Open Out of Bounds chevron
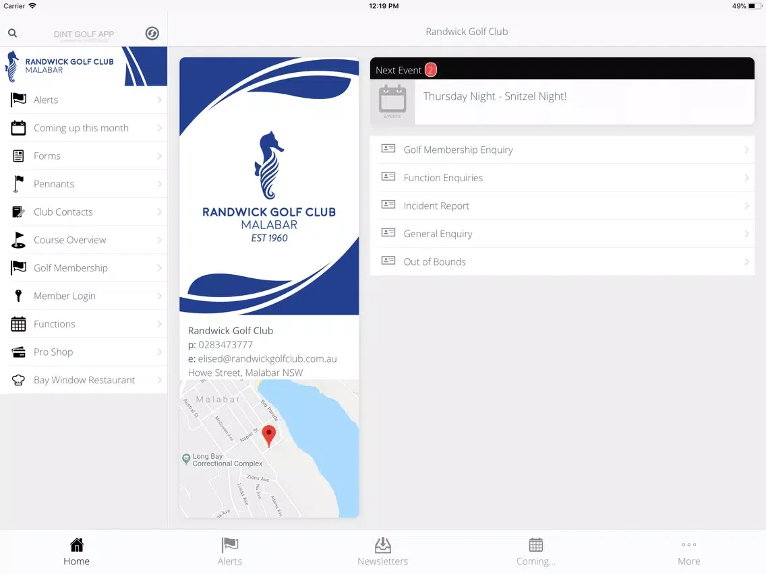The height and width of the screenshot is (574, 766). coord(746,261)
